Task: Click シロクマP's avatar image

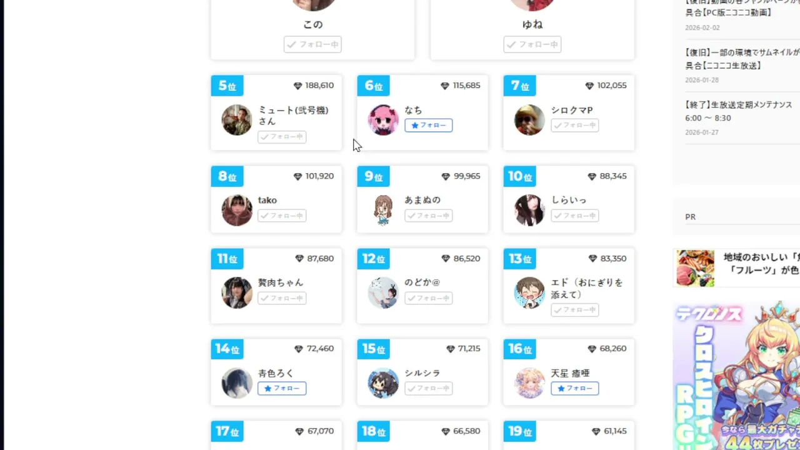Action: tap(529, 120)
